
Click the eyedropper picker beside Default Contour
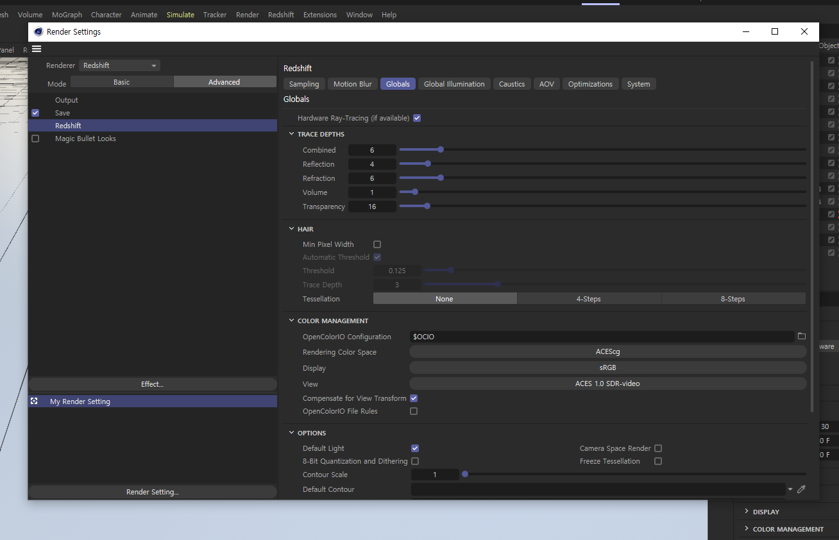(x=801, y=489)
